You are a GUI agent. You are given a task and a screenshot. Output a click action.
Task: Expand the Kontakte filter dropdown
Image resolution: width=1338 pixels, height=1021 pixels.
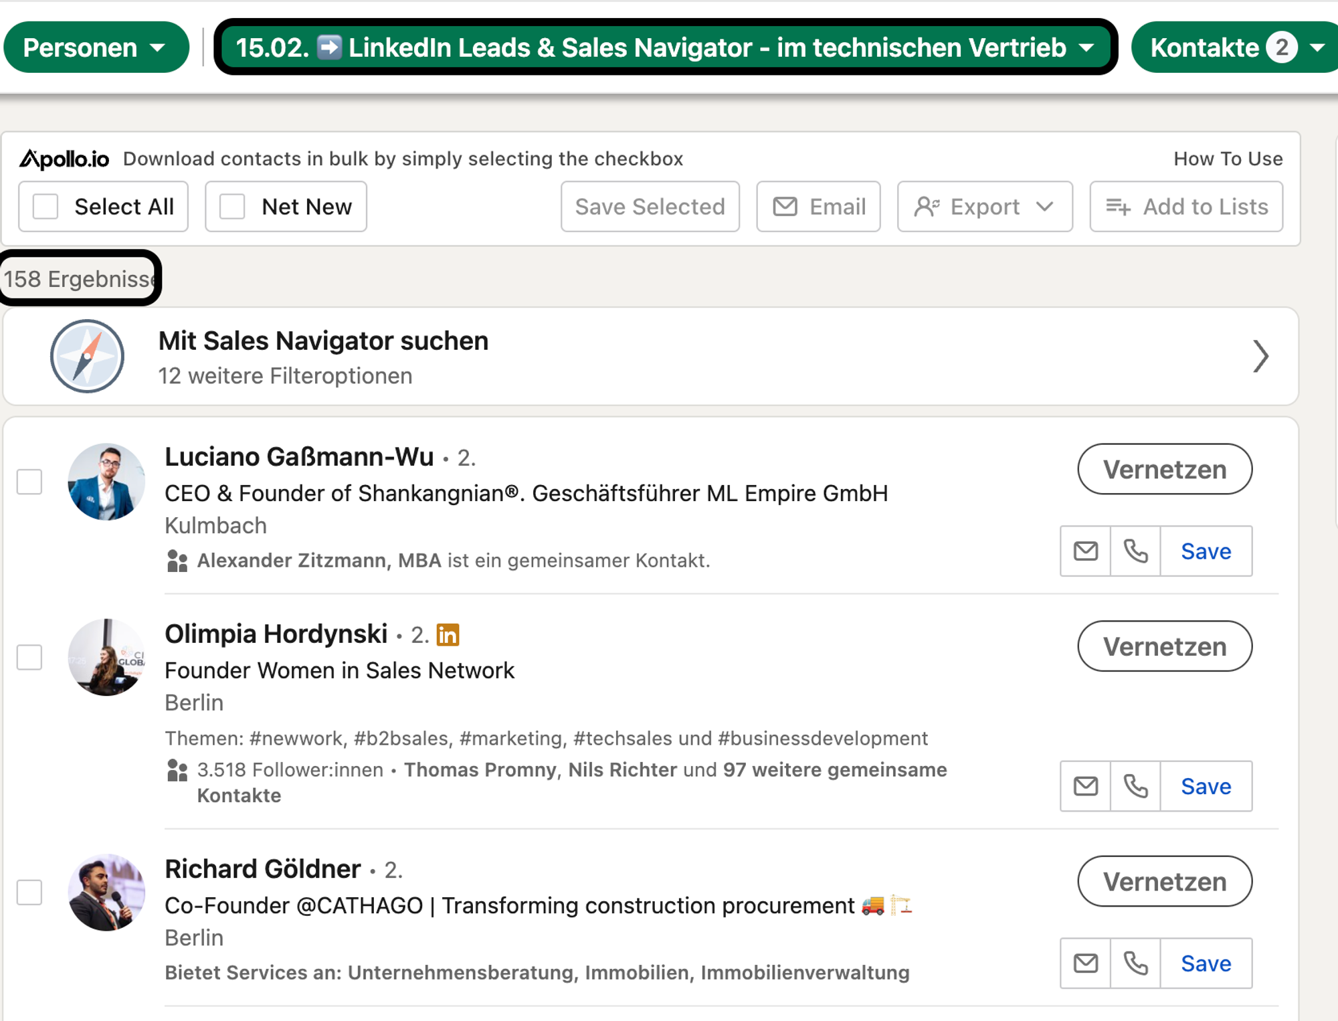pyautogui.click(x=1235, y=48)
